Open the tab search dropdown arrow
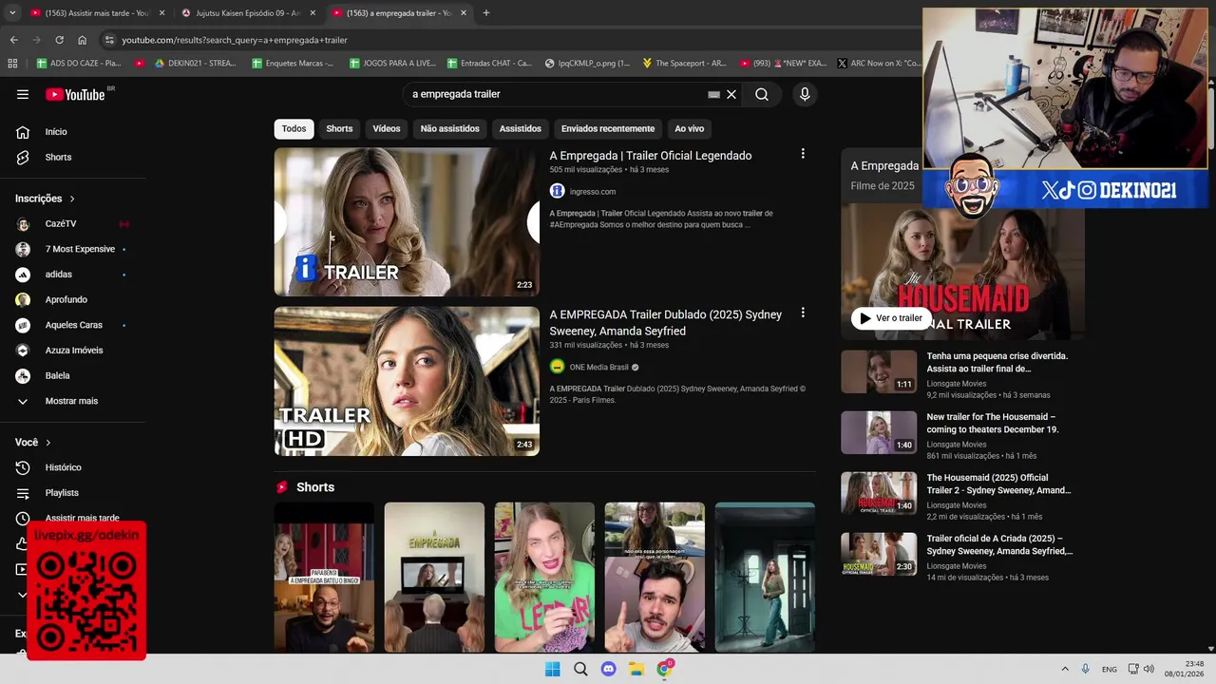 tap(12, 13)
